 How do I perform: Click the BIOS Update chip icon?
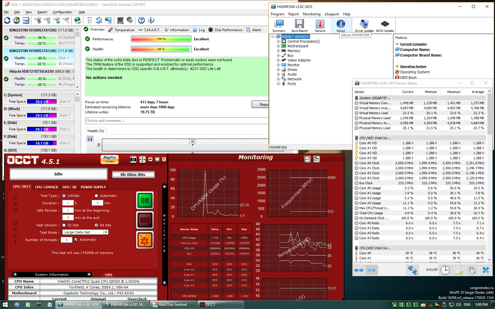pyautogui.click(x=385, y=26)
